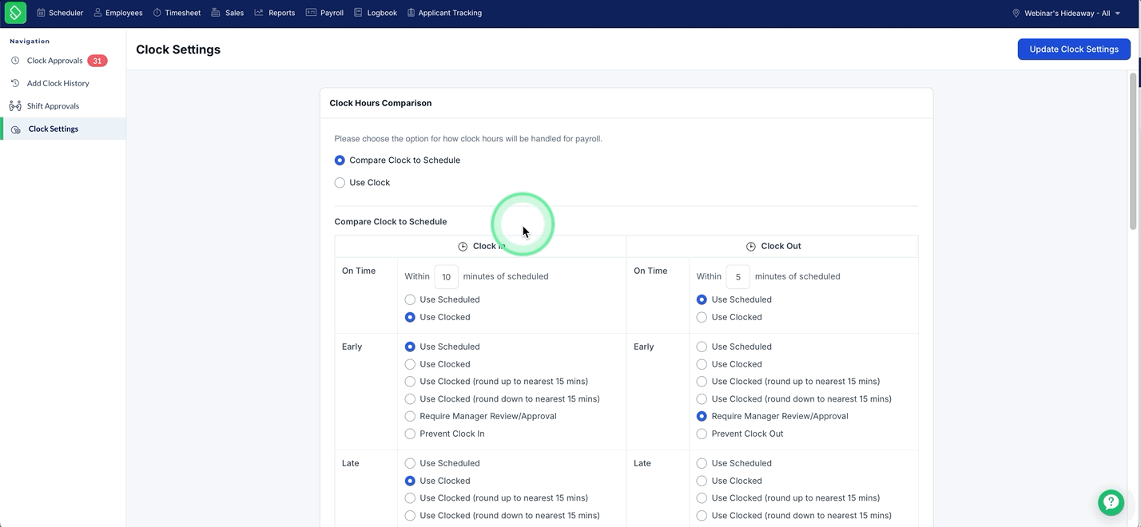
Task: Select Clock In Late Use Clocked
Action: click(410, 481)
